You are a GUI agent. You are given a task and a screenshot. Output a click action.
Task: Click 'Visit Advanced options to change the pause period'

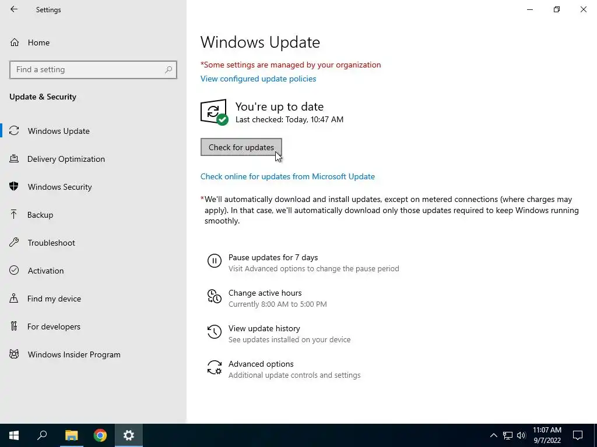(x=314, y=269)
